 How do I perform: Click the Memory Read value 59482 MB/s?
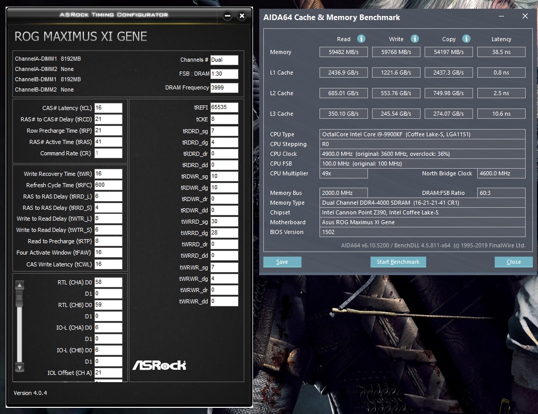point(343,52)
